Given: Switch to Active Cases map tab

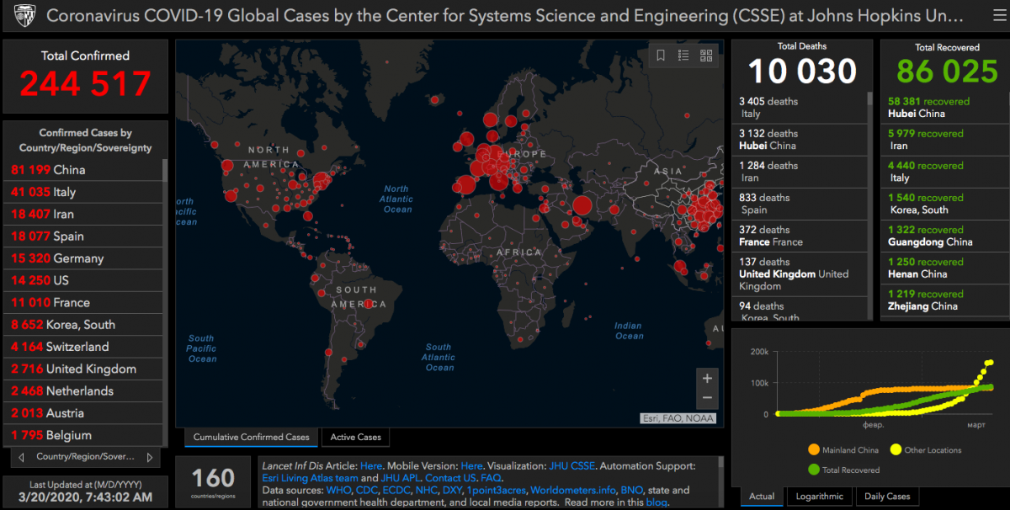Looking at the screenshot, I should (x=355, y=437).
